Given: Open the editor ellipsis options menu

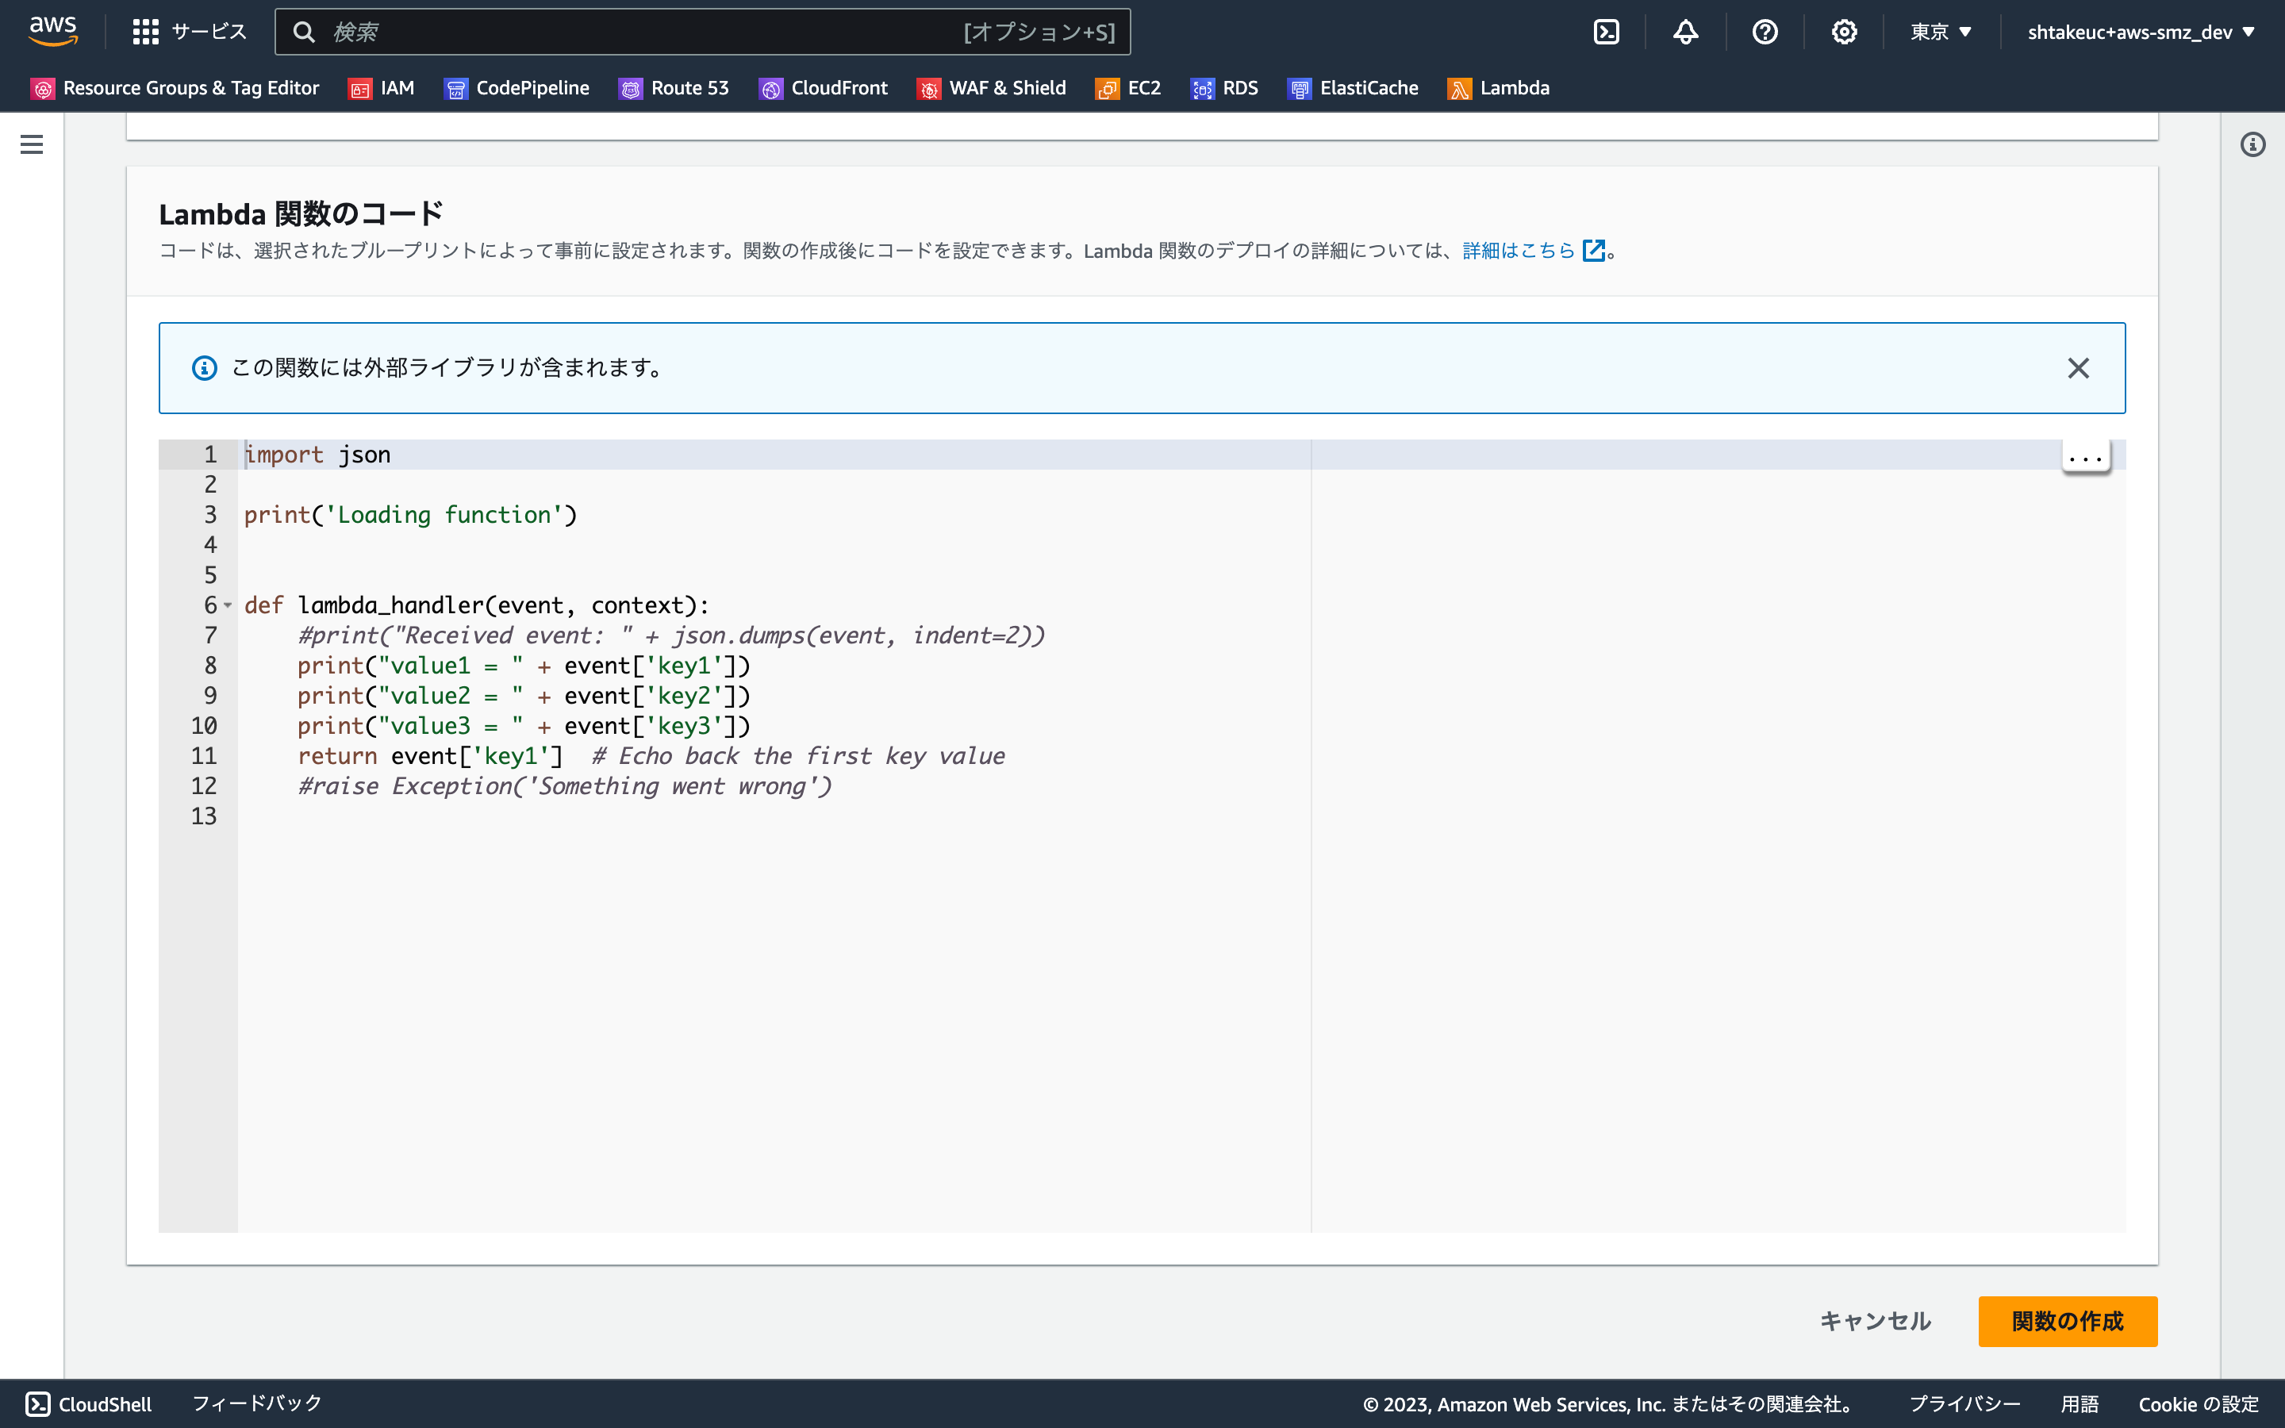Looking at the screenshot, I should coord(2086,457).
